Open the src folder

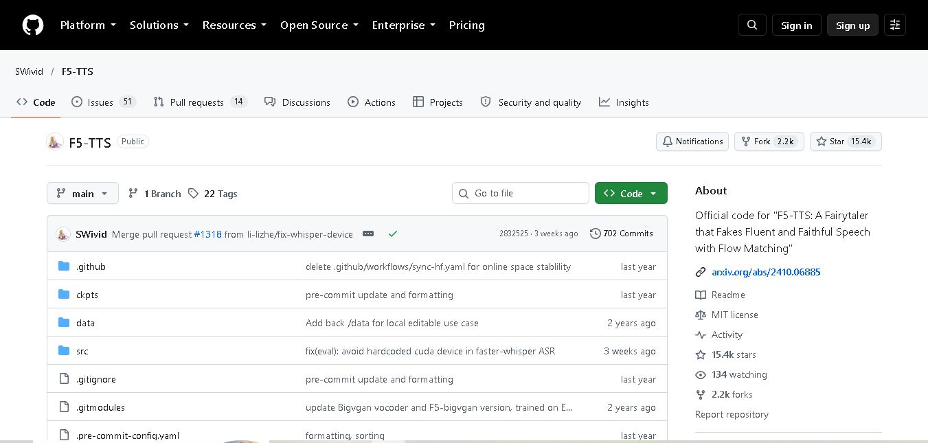[82, 351]
